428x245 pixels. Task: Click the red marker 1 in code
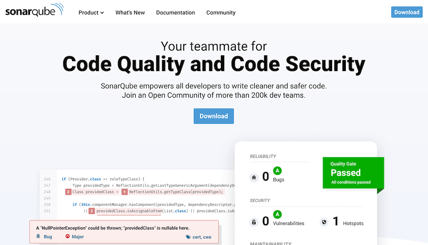[125, 192]
